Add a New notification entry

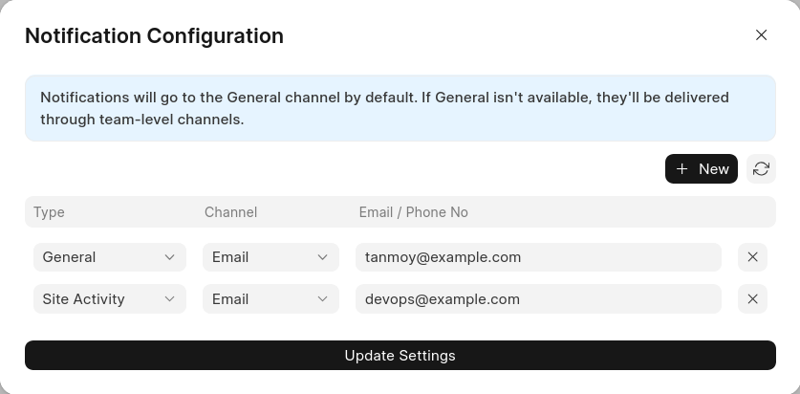click(x=702, y=168)
